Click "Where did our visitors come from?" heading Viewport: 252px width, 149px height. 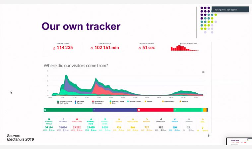76,66
